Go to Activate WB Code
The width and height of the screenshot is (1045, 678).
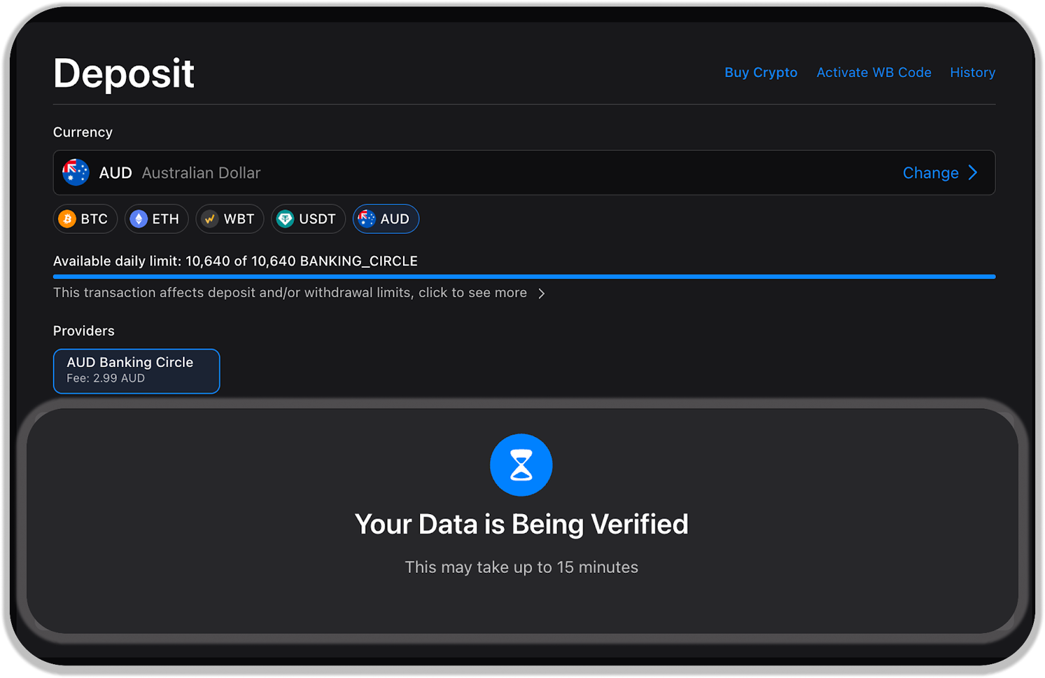(873, 73)
